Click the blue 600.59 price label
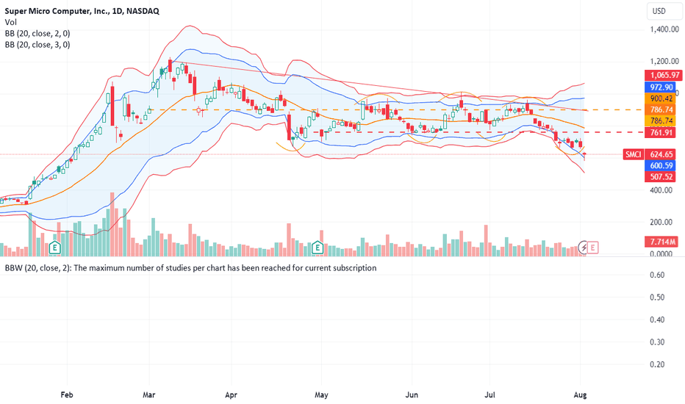This screenshot has width=685, height=404. click(661, 165)
